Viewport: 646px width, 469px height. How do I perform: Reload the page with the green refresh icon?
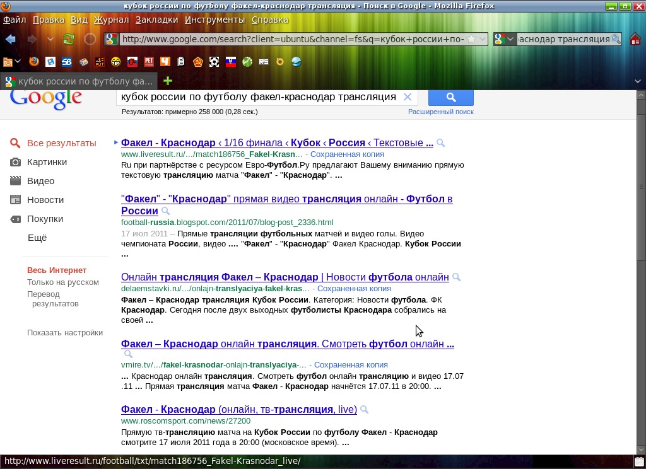pos(69,39)
